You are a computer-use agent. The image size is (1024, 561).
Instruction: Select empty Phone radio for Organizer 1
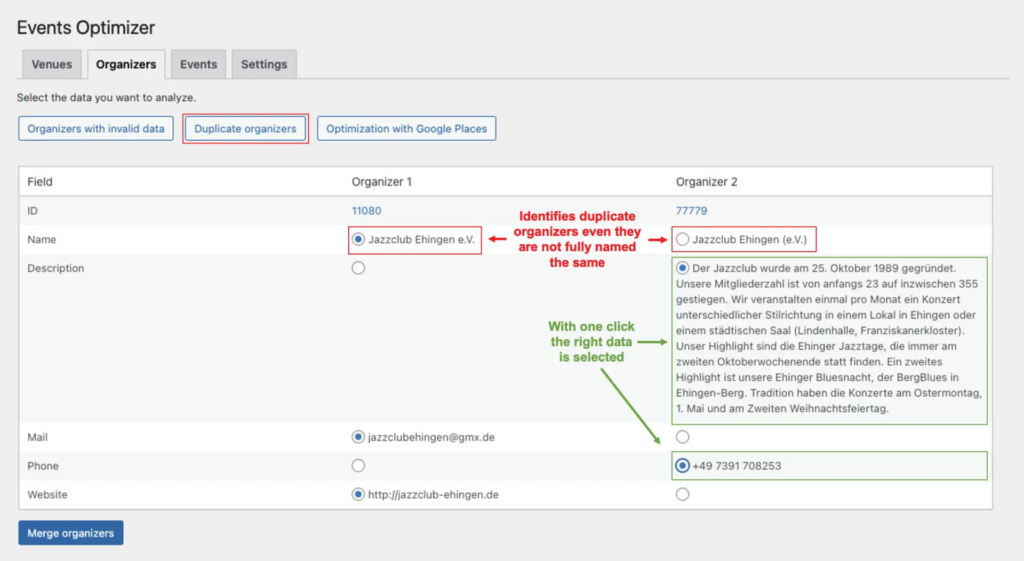358,466
